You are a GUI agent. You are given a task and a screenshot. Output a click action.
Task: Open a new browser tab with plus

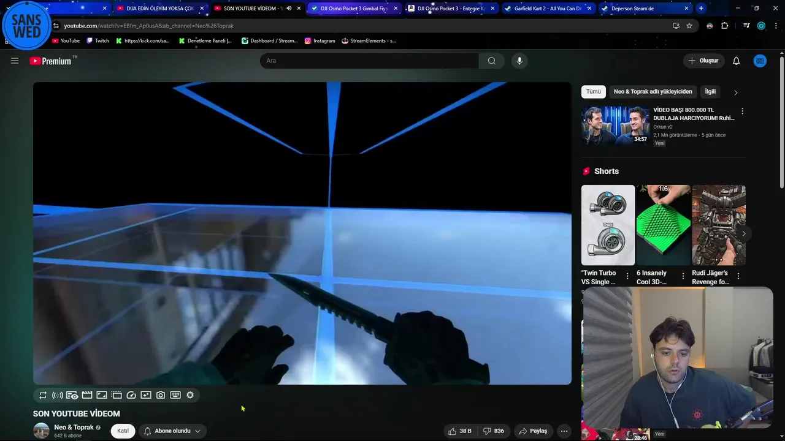coord(701,8)
